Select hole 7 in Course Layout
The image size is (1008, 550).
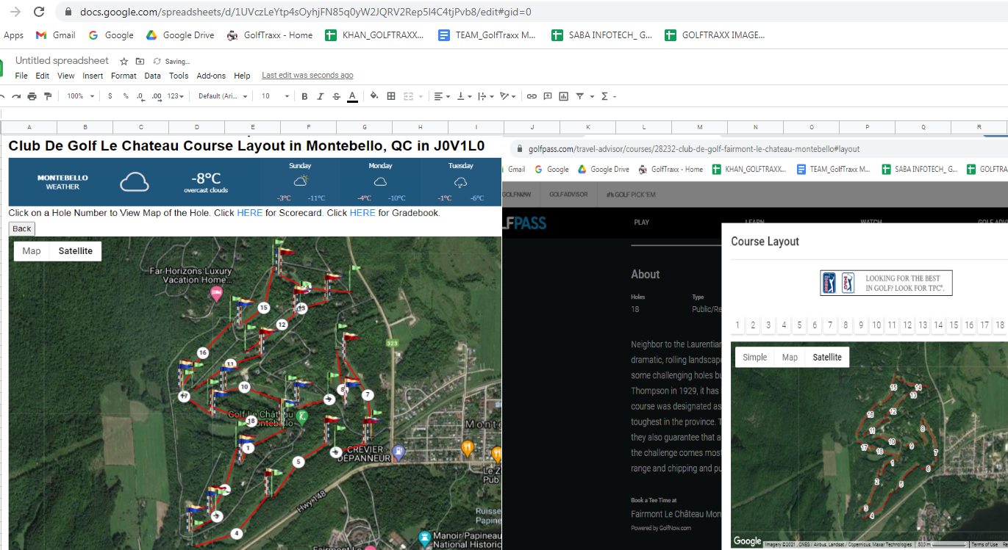point(830,325)
